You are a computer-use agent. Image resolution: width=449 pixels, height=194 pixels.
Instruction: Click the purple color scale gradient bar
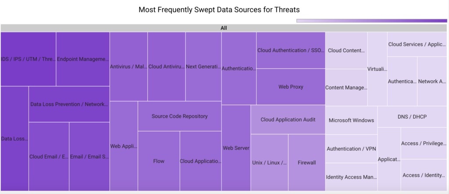(x=371, y=21)
